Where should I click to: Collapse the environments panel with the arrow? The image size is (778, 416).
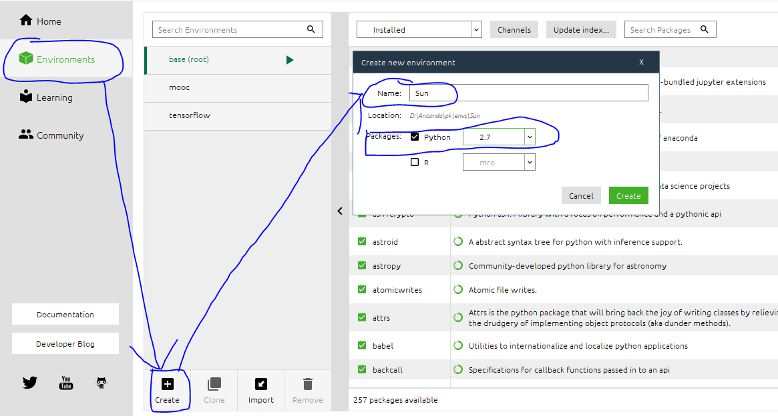340,211
